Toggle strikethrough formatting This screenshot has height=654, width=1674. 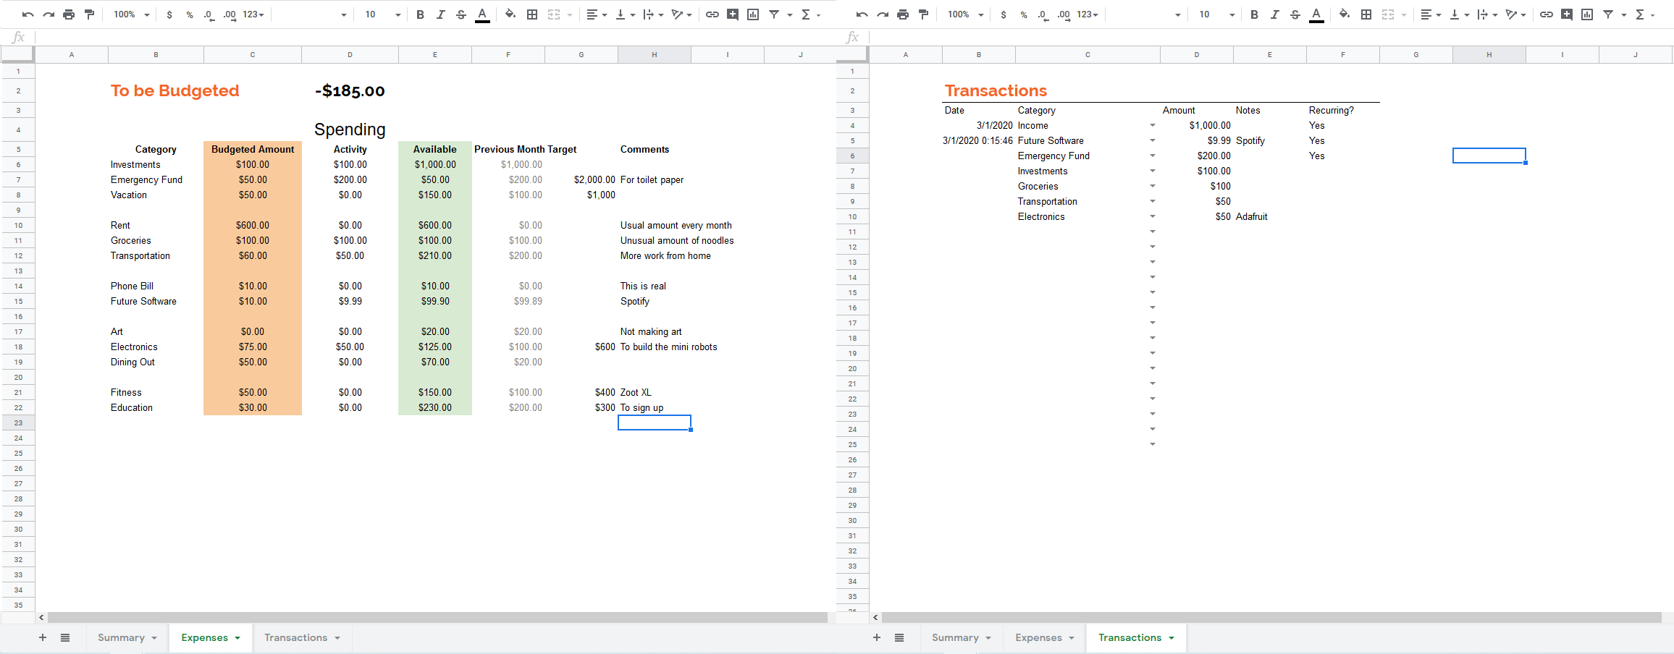coord(461,14)
